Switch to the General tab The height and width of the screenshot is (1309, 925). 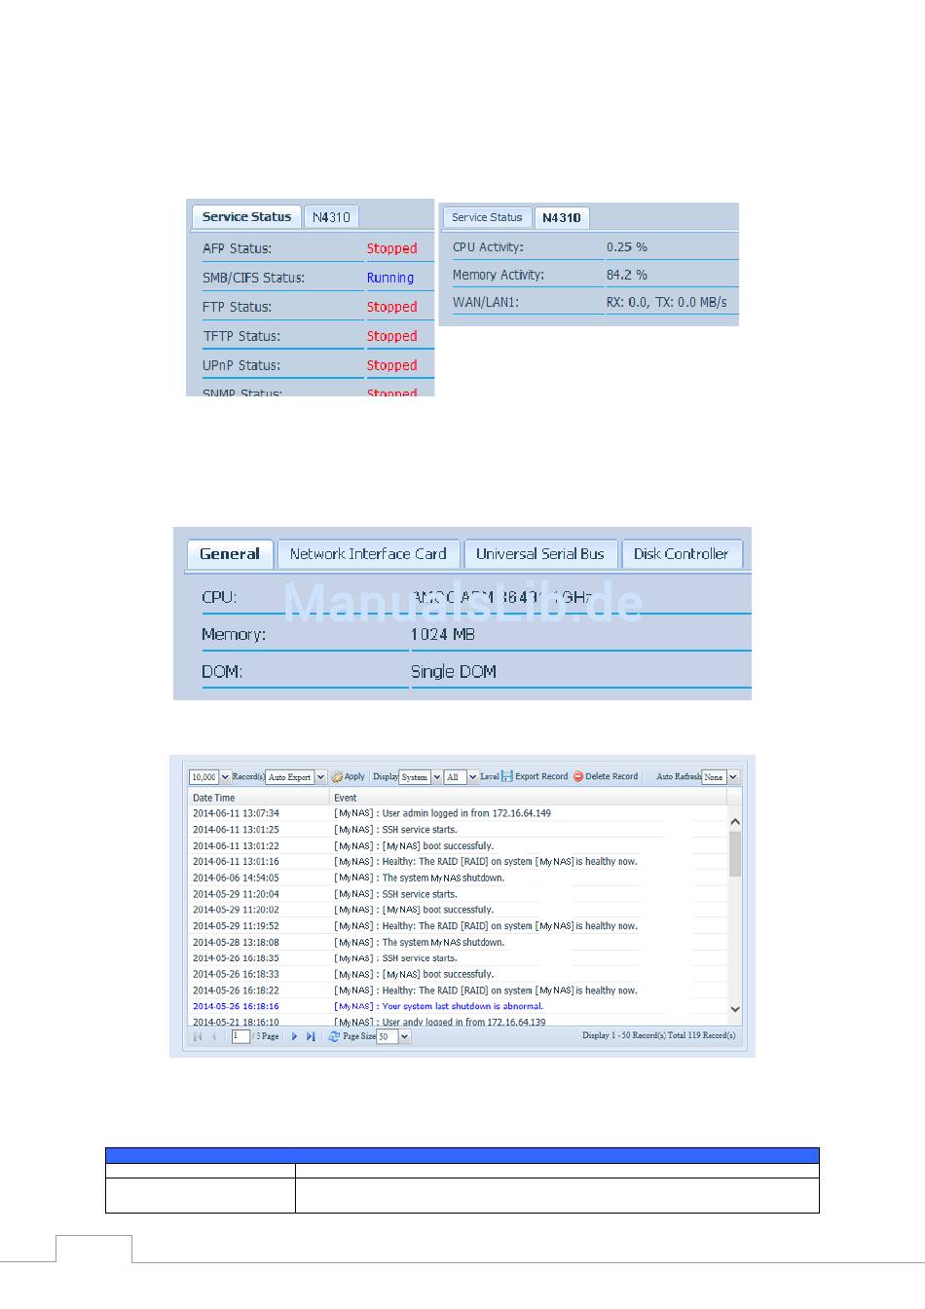[230, 554]
